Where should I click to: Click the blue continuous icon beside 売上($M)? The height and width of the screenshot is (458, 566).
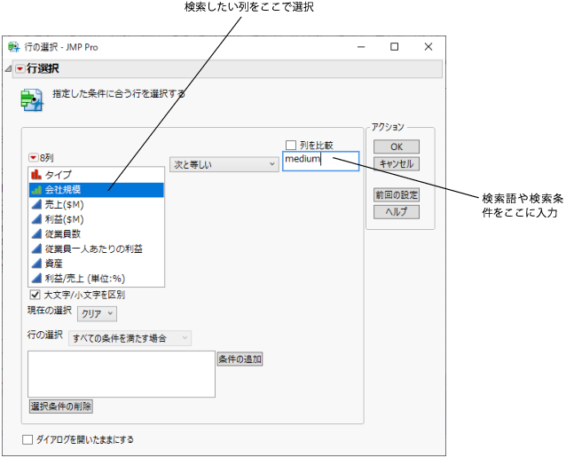tap(36, 204)
